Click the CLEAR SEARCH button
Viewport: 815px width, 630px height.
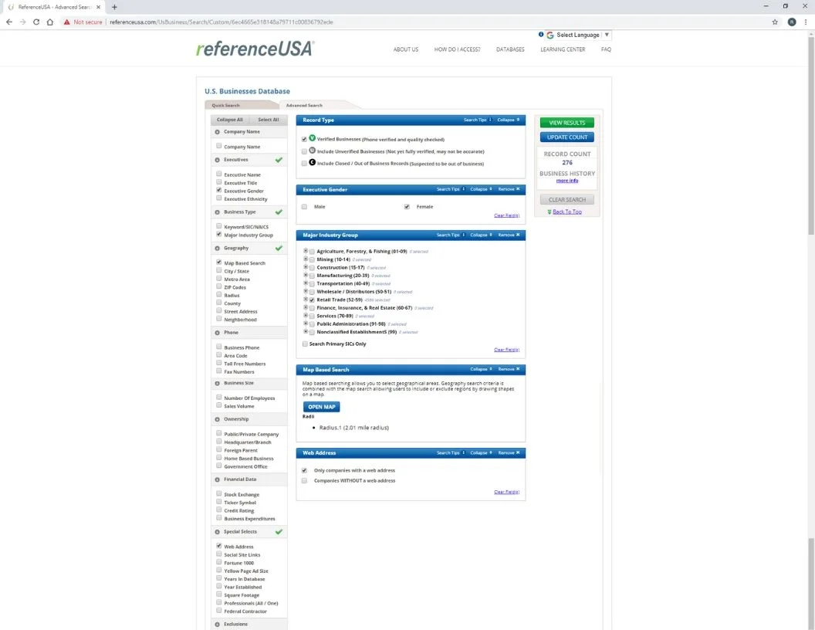point(566,200)
